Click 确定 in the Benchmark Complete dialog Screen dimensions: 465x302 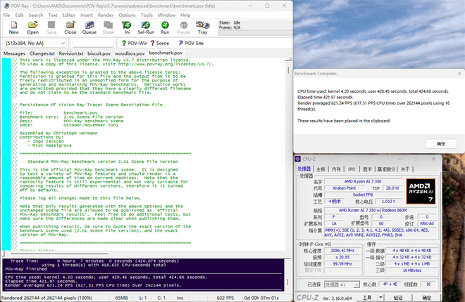(x=441, y=143)
